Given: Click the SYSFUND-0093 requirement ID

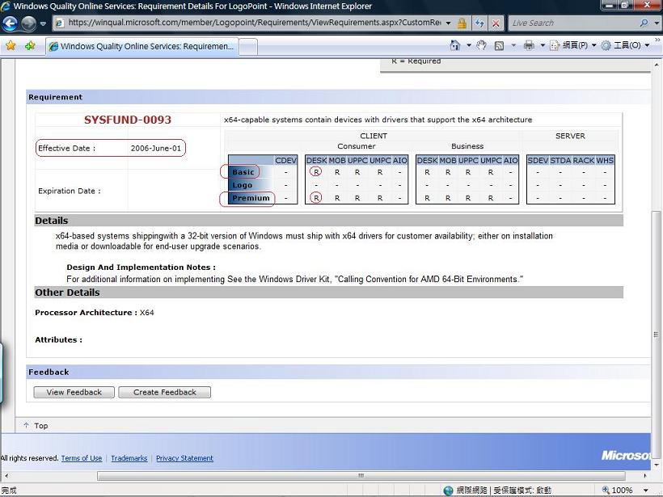Looking at the screenshot, I should click(x=128, y=120).
